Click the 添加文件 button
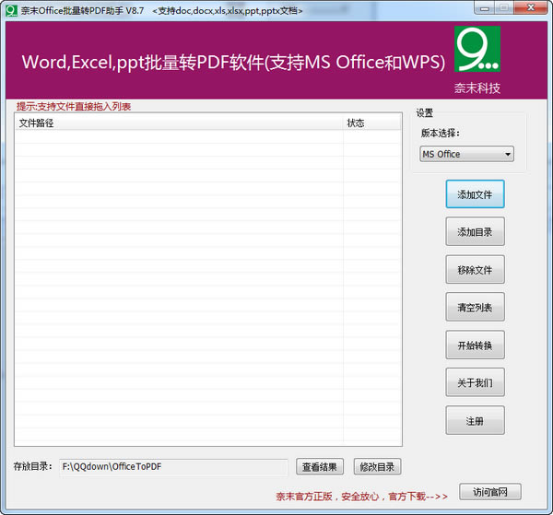Screen dimensions: 553x515 pos(475,194)
